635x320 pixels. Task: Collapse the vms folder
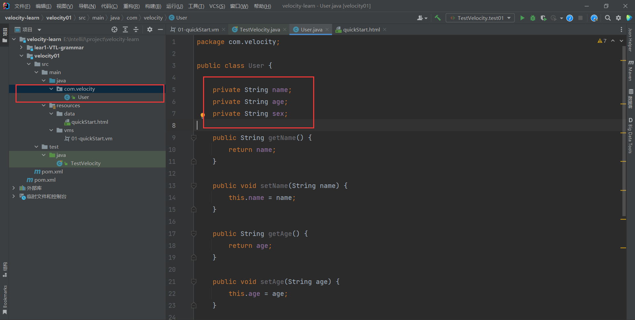point(51,130)
